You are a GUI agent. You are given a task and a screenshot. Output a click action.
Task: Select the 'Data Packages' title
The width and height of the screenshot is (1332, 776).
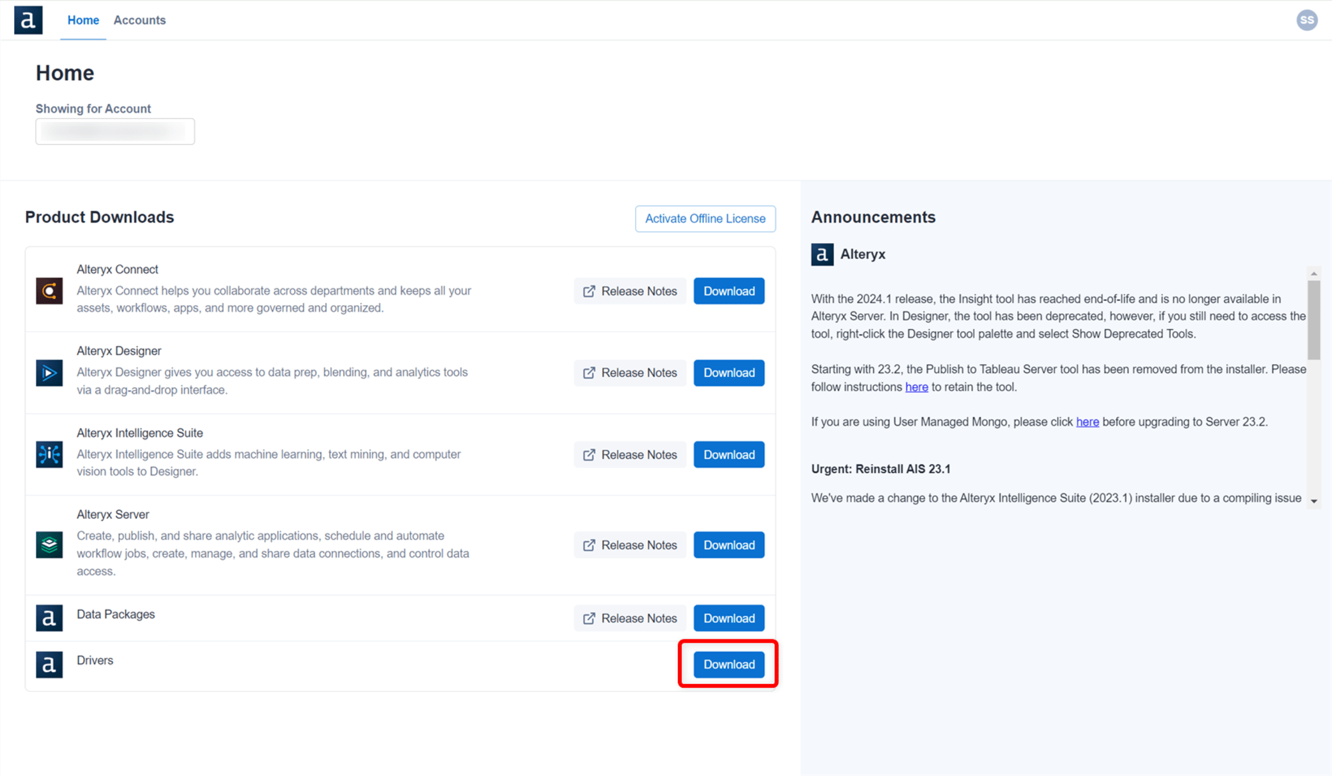click(x=116, y=614)
